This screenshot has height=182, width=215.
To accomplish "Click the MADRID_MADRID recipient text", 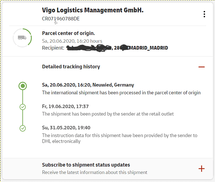I will point(148,48).
